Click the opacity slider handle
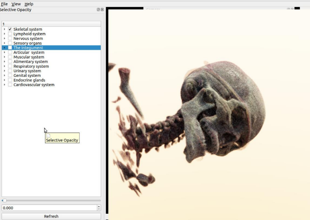310x220 pixels. pyautogui.click(x=4, y=201)
